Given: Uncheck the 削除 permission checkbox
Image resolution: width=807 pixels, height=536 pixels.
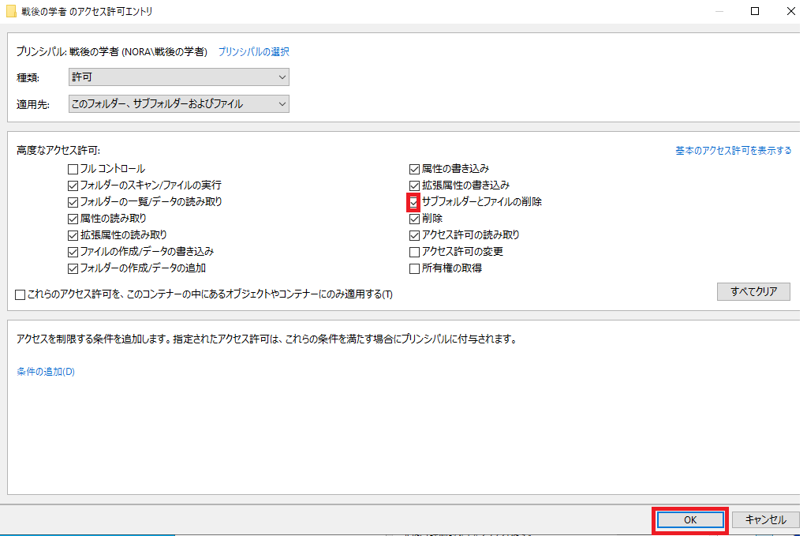Looking at the screenshot, I should tap(414, 219).
